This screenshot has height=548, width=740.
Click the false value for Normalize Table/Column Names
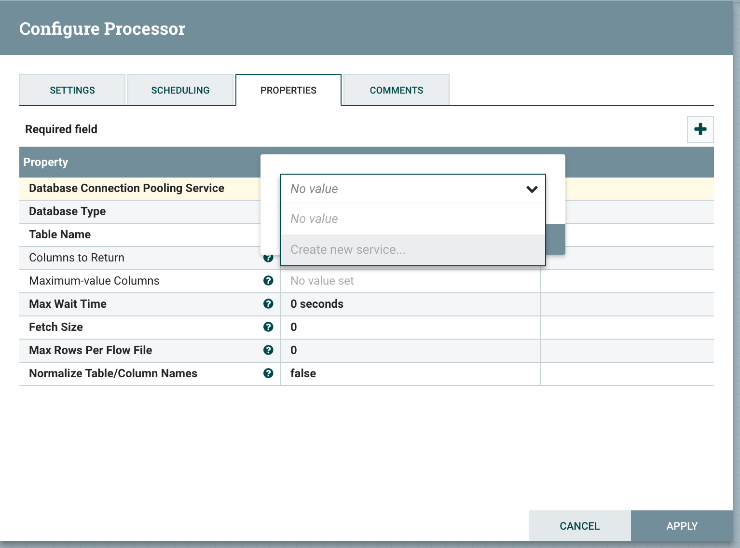pos(410,373)
